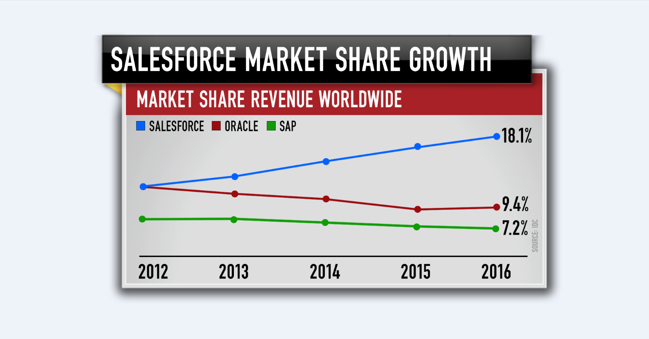Click the 18.1% value label

pos(517,136)
